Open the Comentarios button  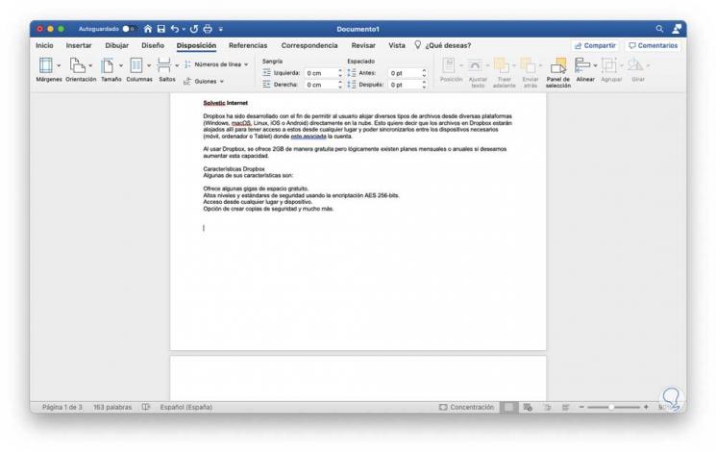[x=653, y=46]
